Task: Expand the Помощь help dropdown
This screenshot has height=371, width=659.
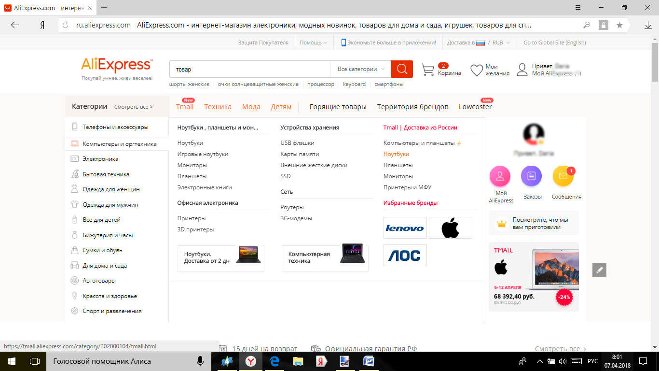Action: [x=313, y=43]
